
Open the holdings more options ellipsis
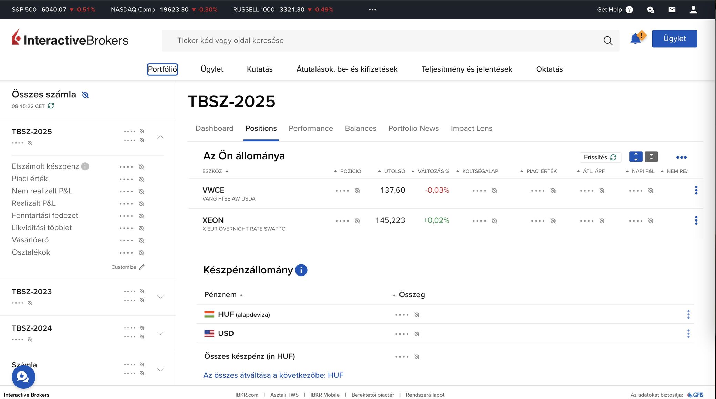(x=681, y=157)
